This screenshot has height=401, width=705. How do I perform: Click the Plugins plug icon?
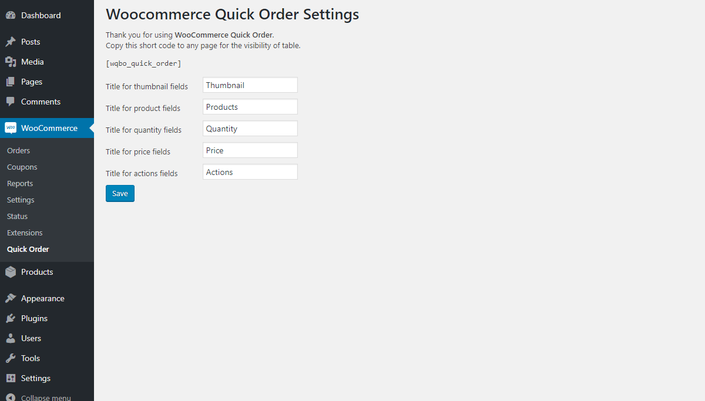click(x=12, y=318)
